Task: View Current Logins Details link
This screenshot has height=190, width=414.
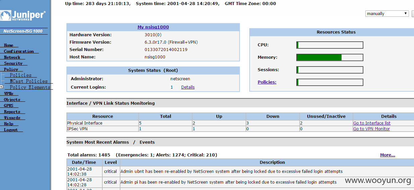Action: (x=188, y=87)
